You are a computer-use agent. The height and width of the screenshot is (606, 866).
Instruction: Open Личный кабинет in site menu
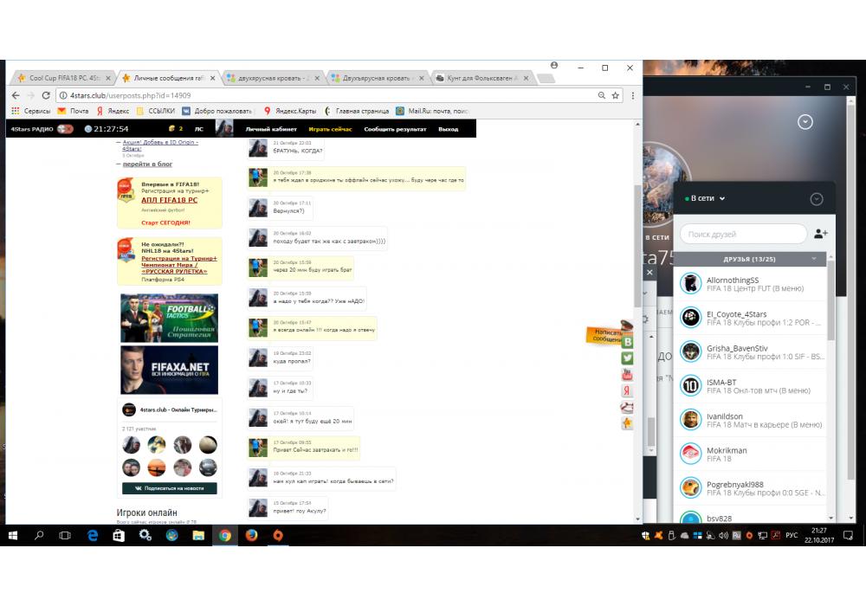coord(271,129)
